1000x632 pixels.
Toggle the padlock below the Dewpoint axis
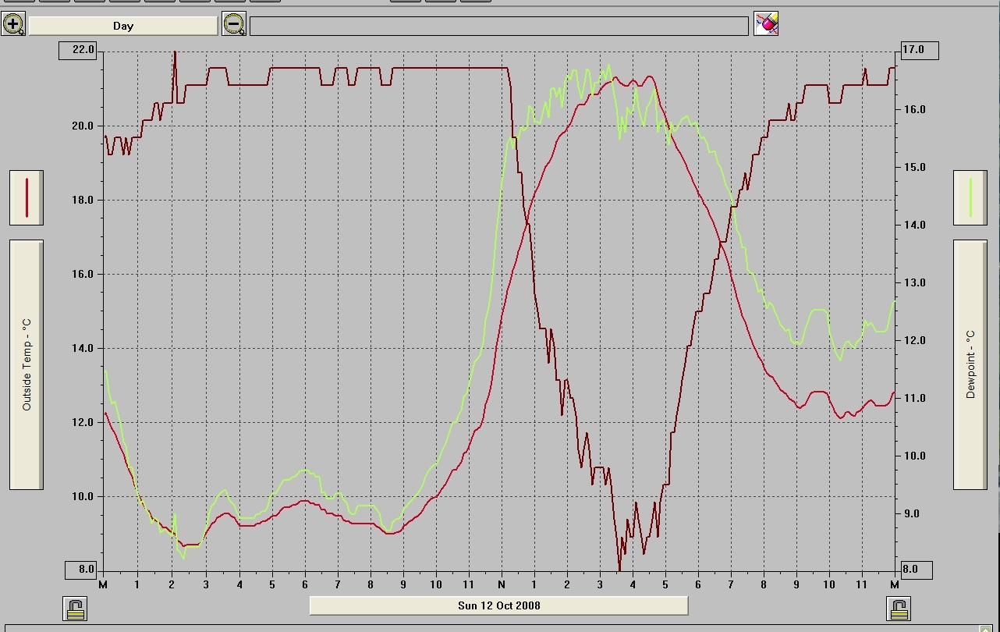[x=899, y=609]
